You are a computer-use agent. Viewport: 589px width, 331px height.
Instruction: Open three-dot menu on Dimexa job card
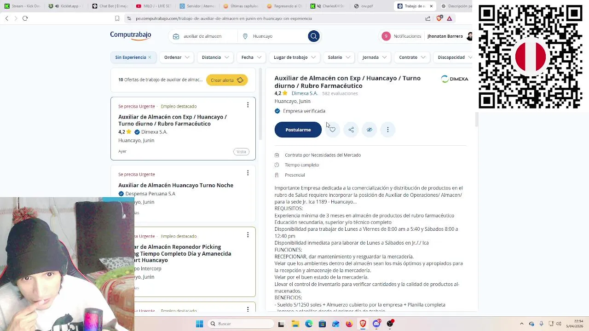pyautogui.click(x=248, y=105)
